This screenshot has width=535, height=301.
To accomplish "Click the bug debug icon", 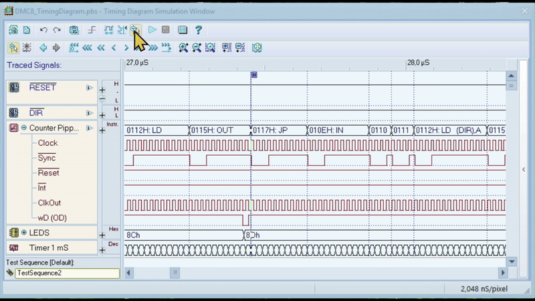I will (27, 47).
